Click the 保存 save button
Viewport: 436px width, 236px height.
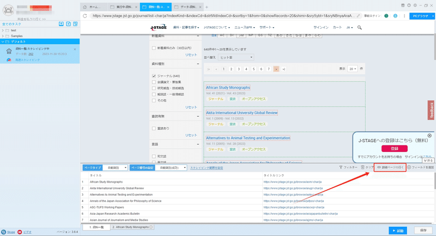pos(423,231)
